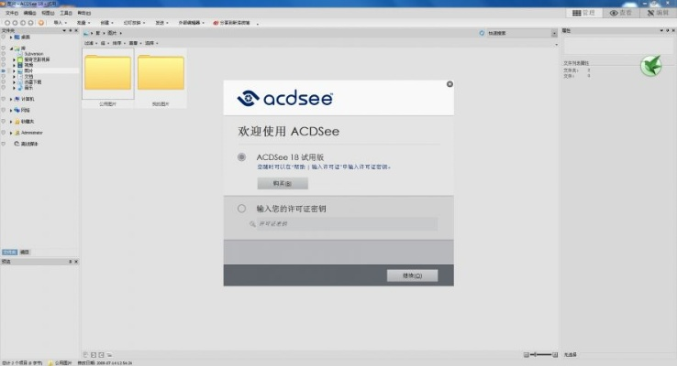Click the orange round home icon in toolbar

coord(41,23)
